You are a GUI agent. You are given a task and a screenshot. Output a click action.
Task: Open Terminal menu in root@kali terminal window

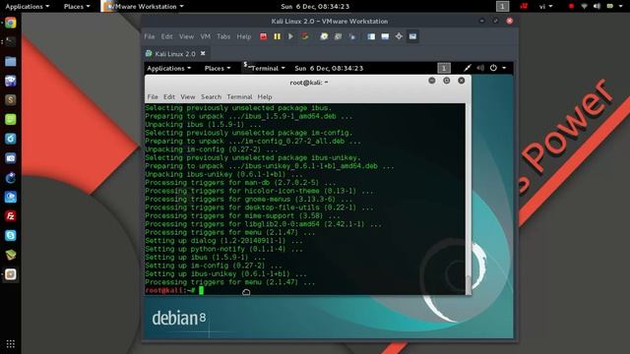[239, 96]
